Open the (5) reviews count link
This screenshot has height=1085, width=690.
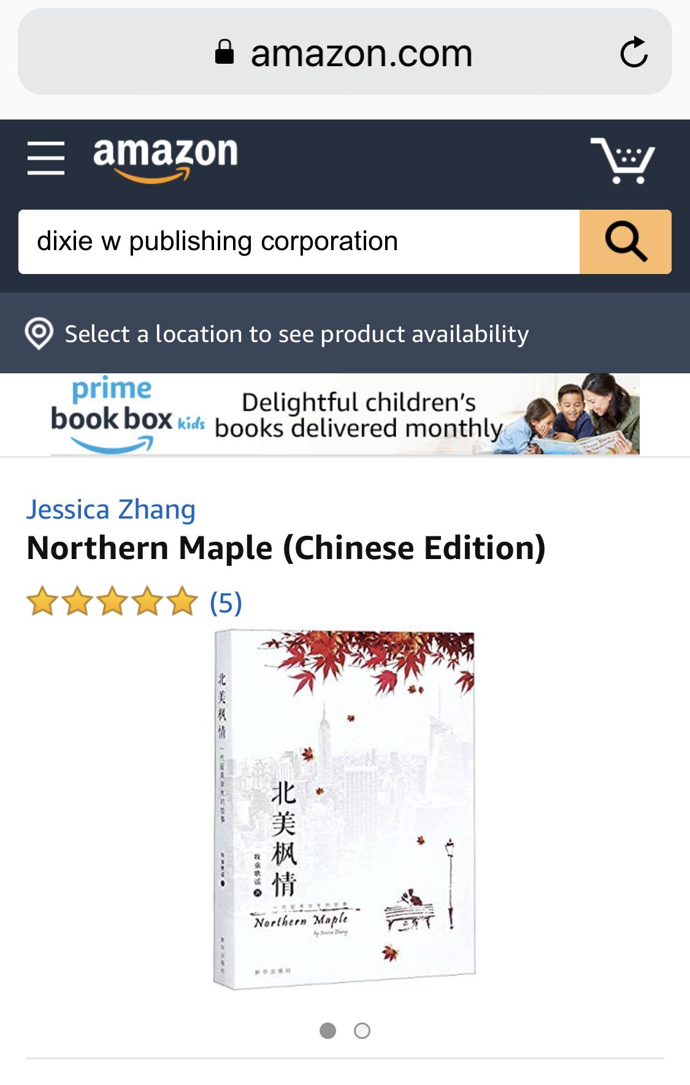coord(226,603)
